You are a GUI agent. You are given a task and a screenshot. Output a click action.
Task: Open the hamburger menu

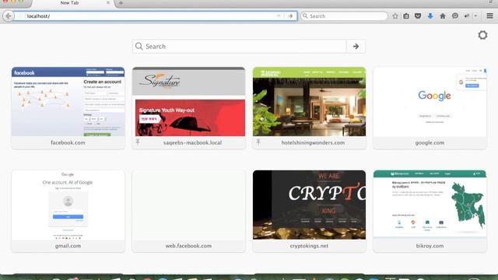tap(489, 16)
